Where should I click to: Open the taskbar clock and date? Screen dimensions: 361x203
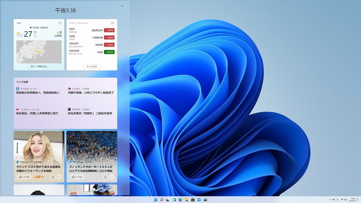tap(353, 200)
